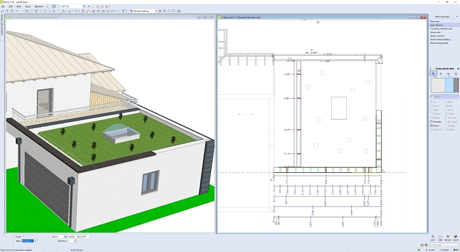Viewport: 460px width, 252px height.
Task: Open the File menu
Action: tap(3, 6)
